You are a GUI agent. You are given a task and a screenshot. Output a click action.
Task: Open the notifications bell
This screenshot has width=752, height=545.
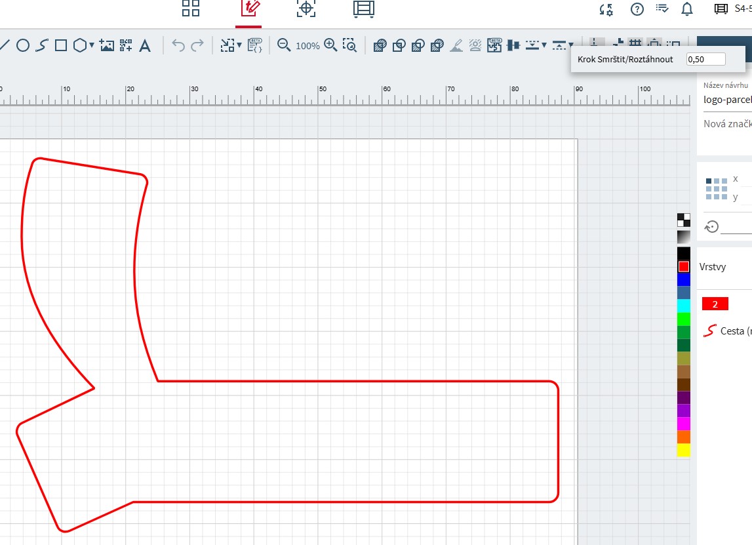(687, 9)
